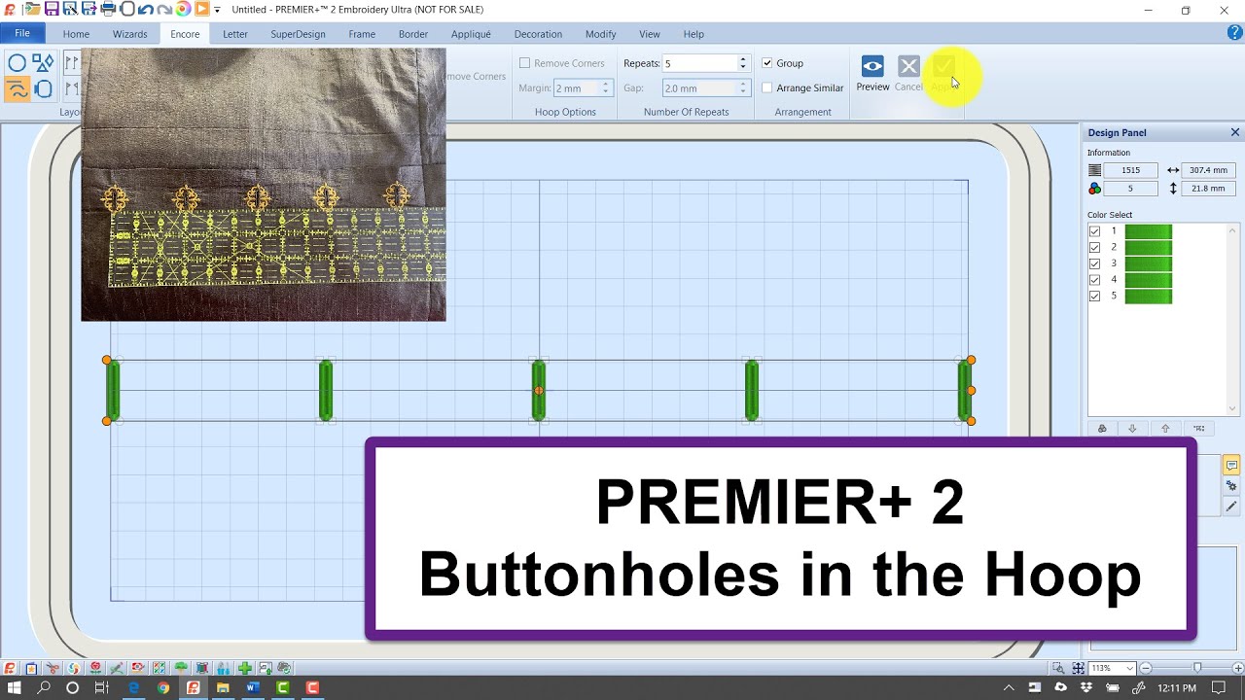This screenshot has height=700, width=1245.
Task: Click the Repeats stepper arrows
Action: pyautogui.click(x=743, y=63)
